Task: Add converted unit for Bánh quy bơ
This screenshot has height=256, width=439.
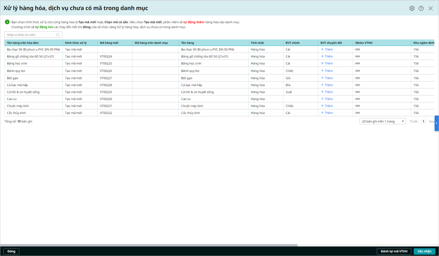Action: [327, 71]
